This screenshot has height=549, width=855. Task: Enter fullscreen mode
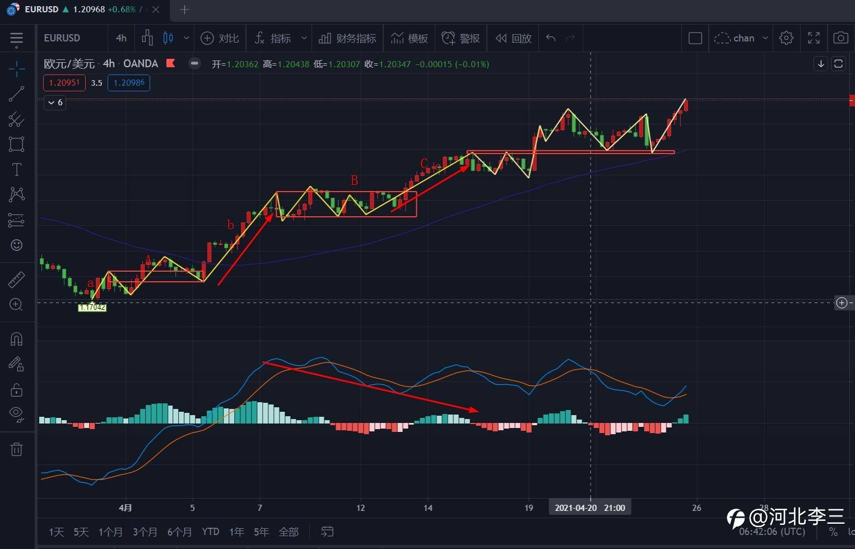click(x=814, y=38)
